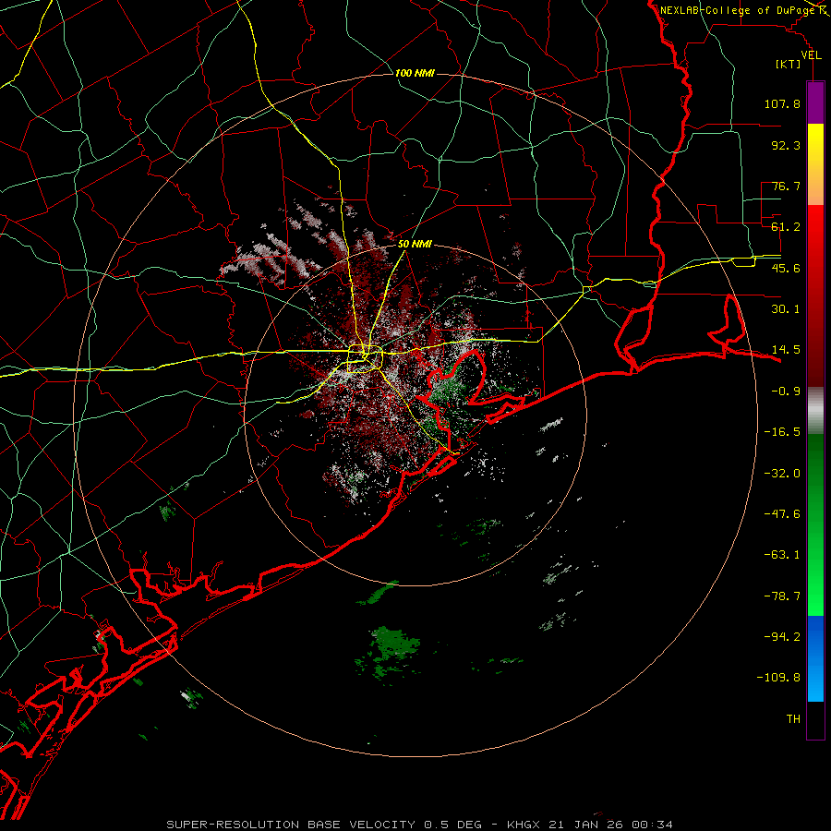Click the 76.7 velocity scale value

pos(786,186)
